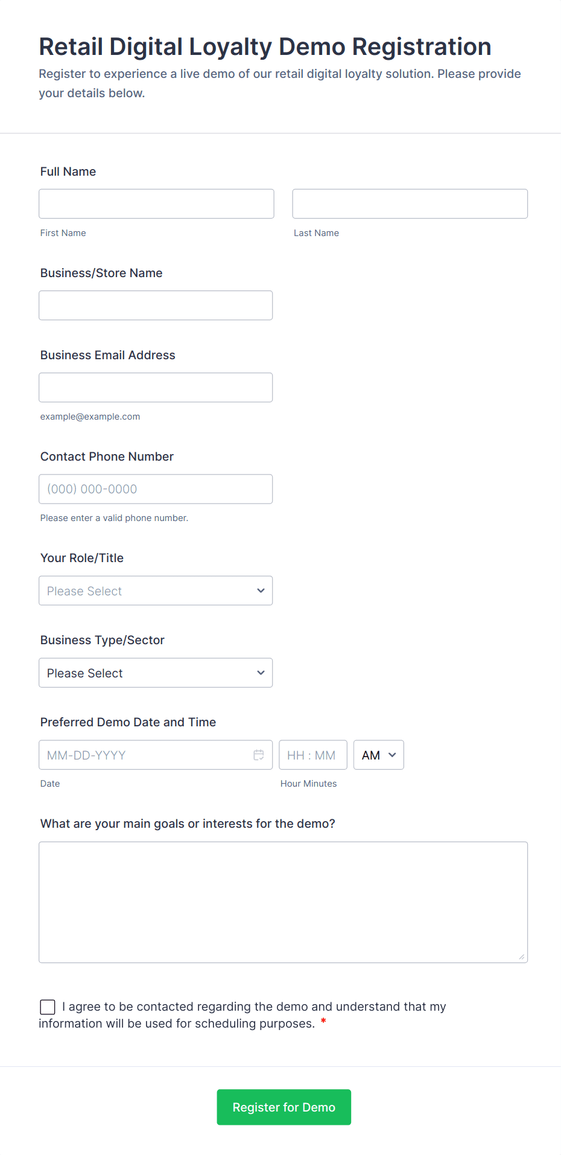
Task: Click the demo goals text area
Action: 283,901
